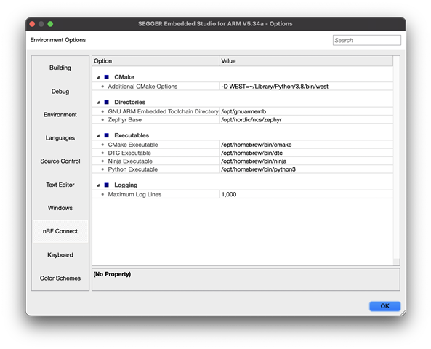Open the Debug options category
Viewport: 431px width, 349px height.
tap(60, 92)
